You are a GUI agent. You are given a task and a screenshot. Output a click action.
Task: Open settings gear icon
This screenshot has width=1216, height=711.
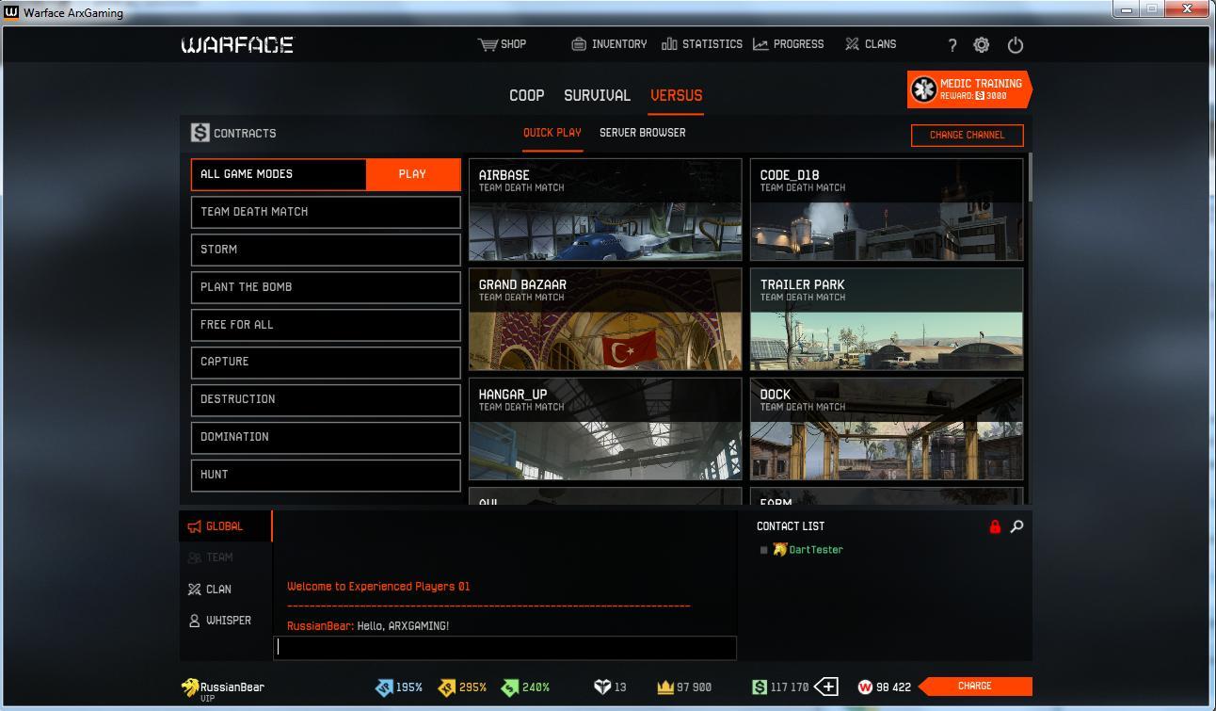tap(982, 45)
